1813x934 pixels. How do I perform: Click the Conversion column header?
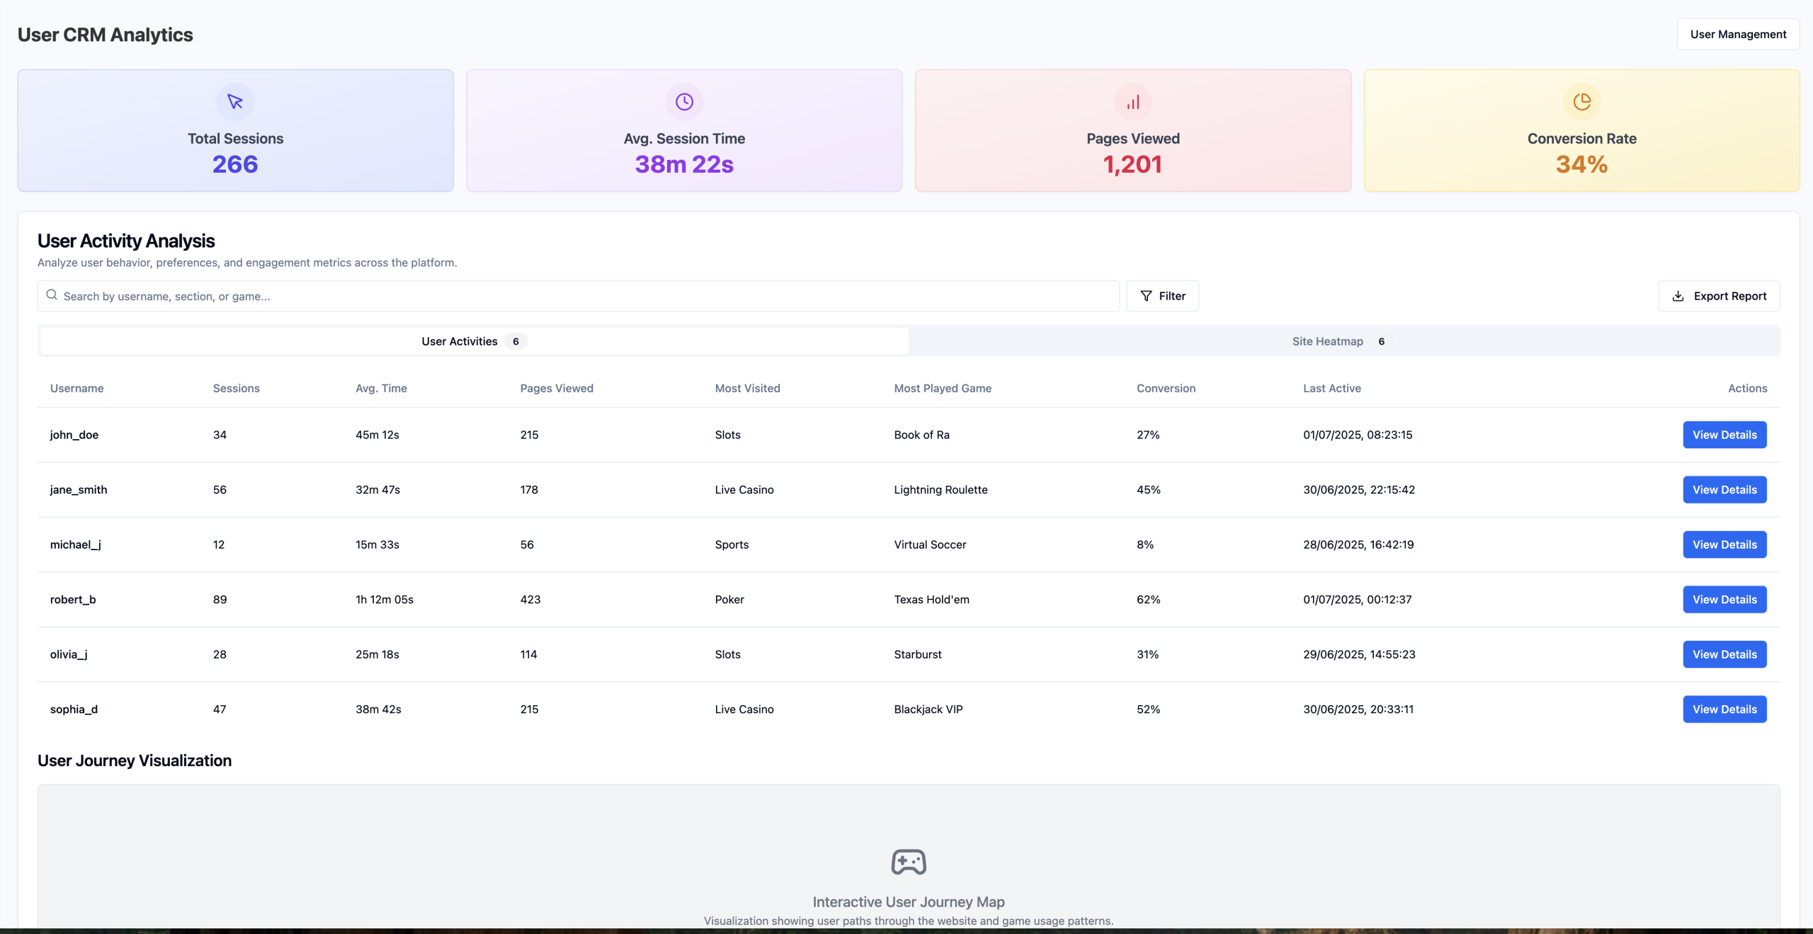coord(1166,388)
